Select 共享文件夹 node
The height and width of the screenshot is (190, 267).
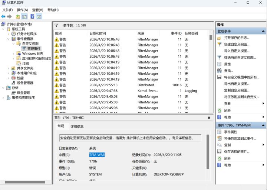25,68
